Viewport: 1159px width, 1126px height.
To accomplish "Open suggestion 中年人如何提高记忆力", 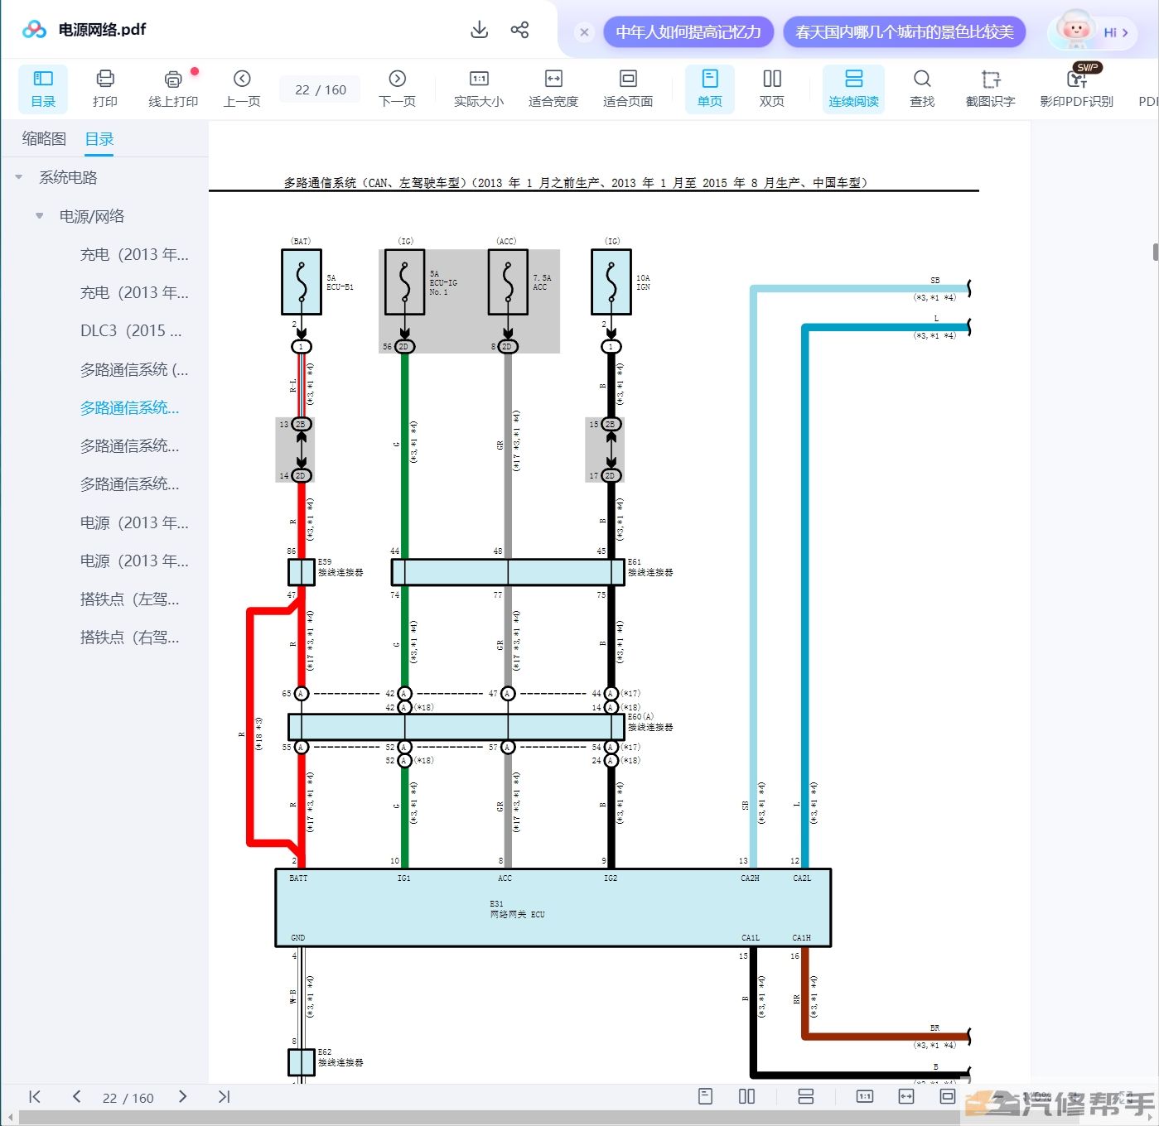I will click(x=688, y=32).
